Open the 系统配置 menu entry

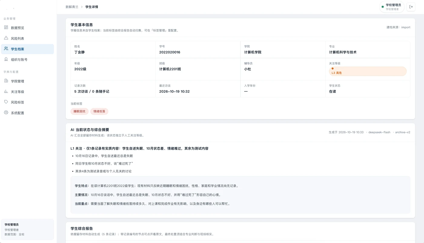pos(28,113)
